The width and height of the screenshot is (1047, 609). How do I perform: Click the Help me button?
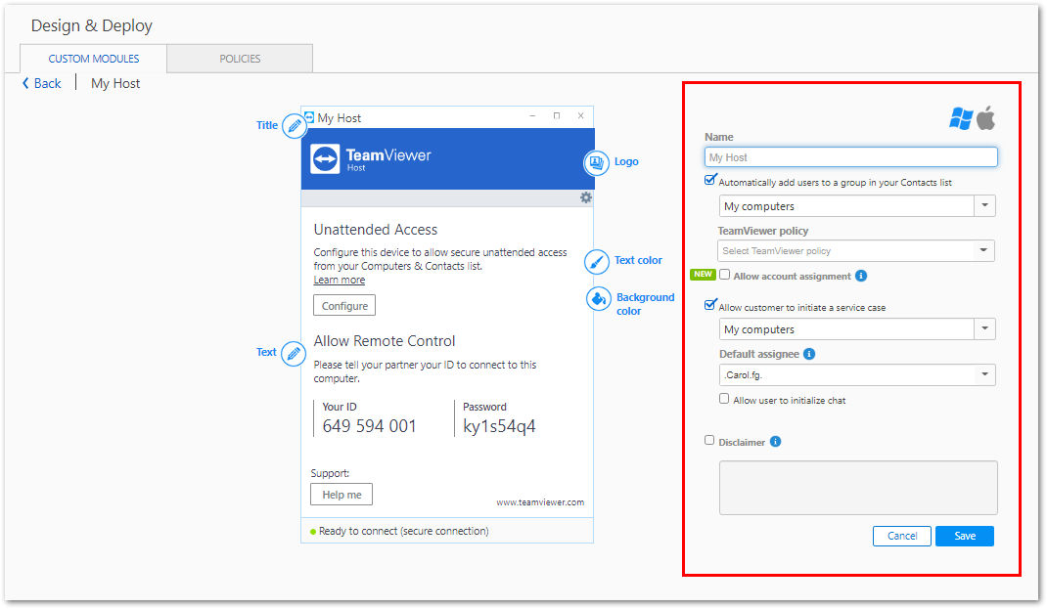(341, 495)
